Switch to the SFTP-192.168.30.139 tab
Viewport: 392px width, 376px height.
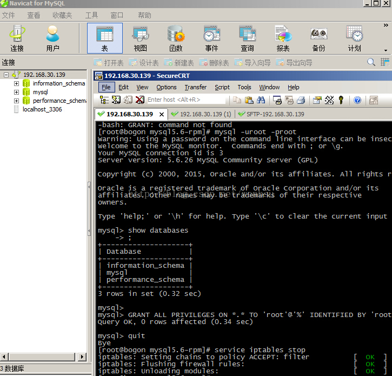coord(271,114)
